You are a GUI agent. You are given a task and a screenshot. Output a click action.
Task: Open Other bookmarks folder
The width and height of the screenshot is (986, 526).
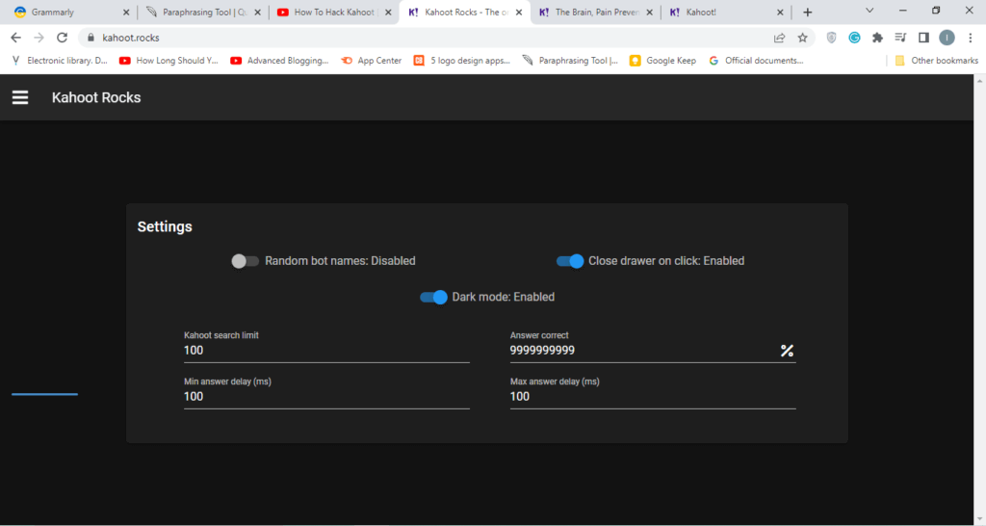point(936,61)
